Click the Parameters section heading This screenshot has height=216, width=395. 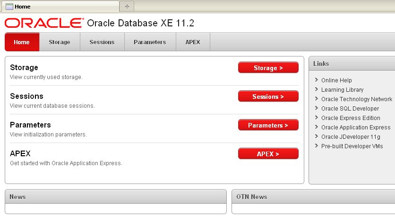pyautogui.click(x=31, y=125)
